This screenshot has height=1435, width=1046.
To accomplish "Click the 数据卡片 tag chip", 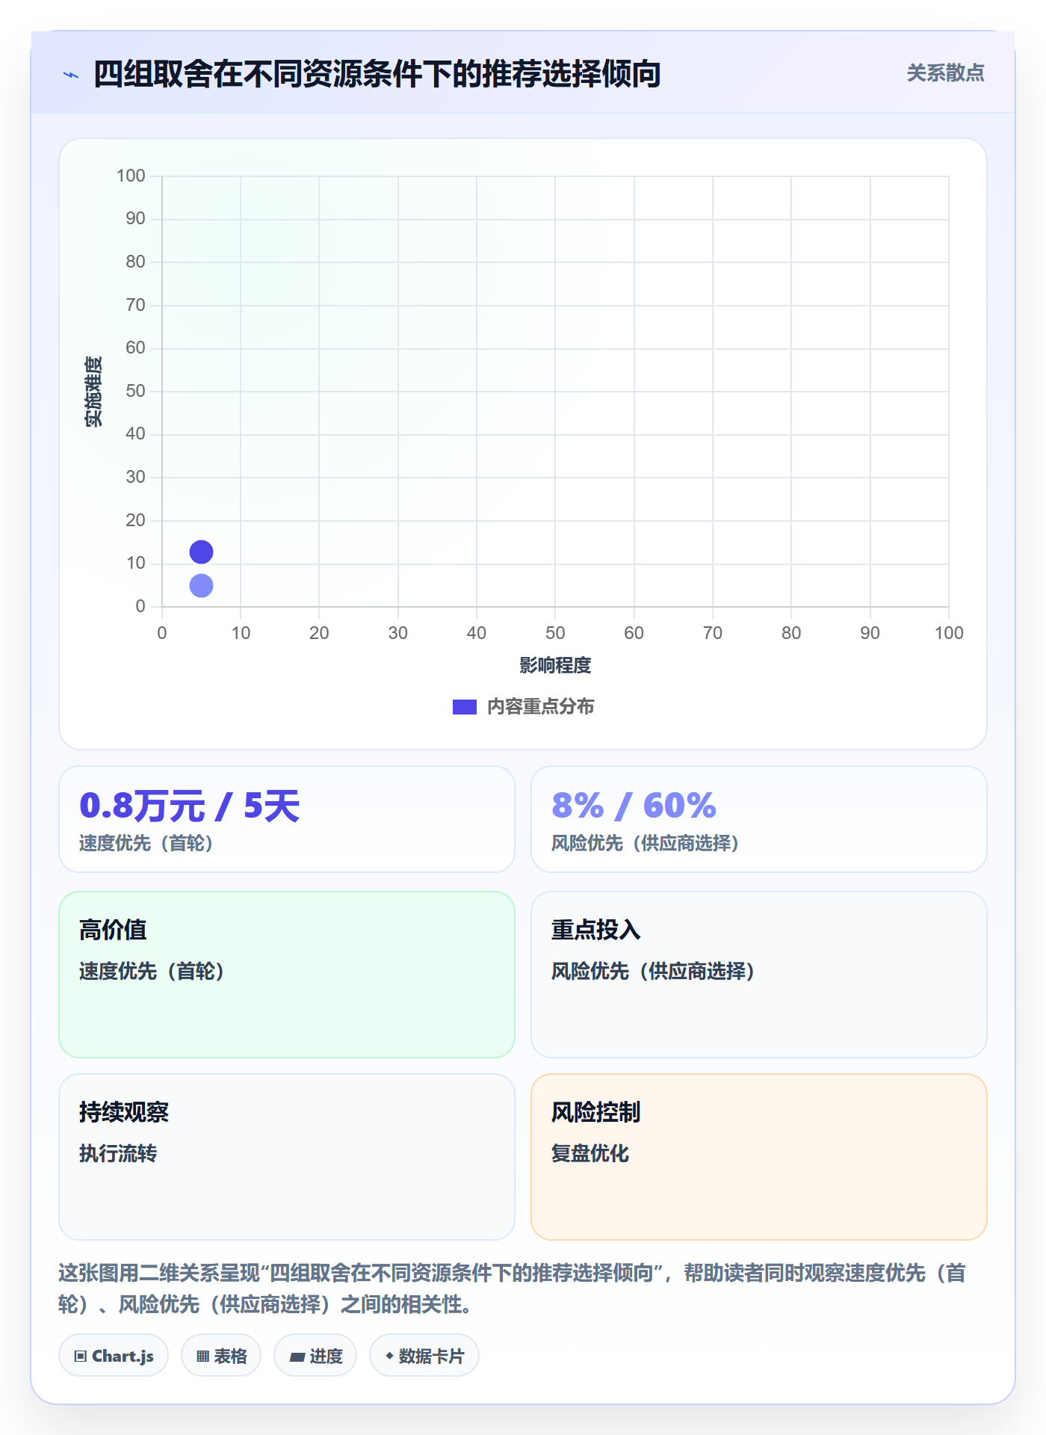I will (424, 1356).
